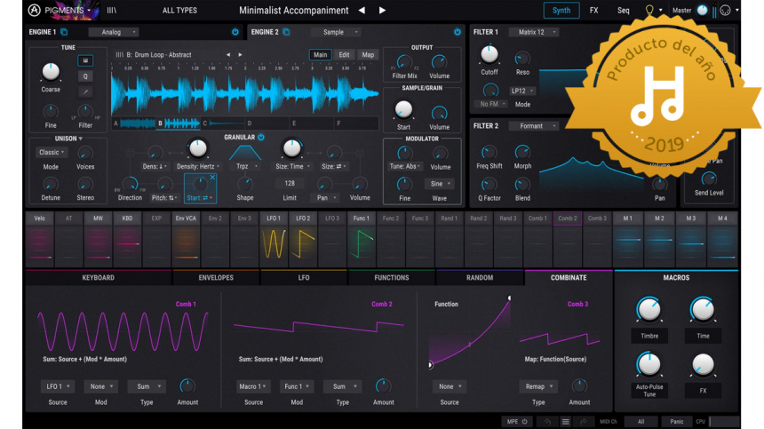
Task: Select the Edit sample view button
Action: 344,54
